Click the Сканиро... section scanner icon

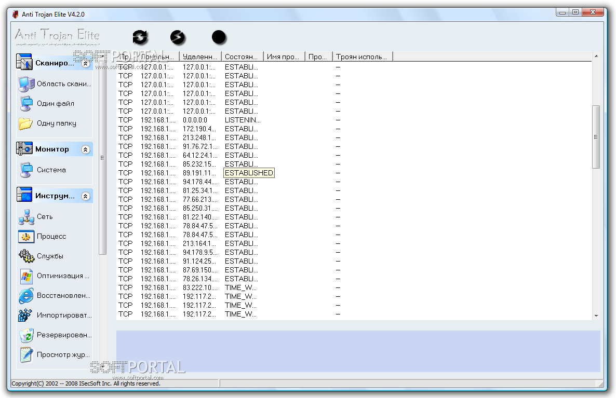pos(24,62)
